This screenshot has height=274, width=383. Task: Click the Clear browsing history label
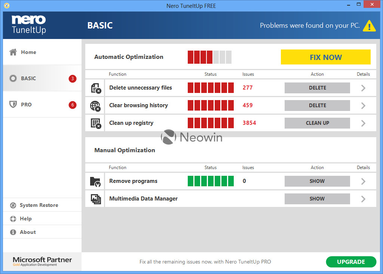click(138, 105)
